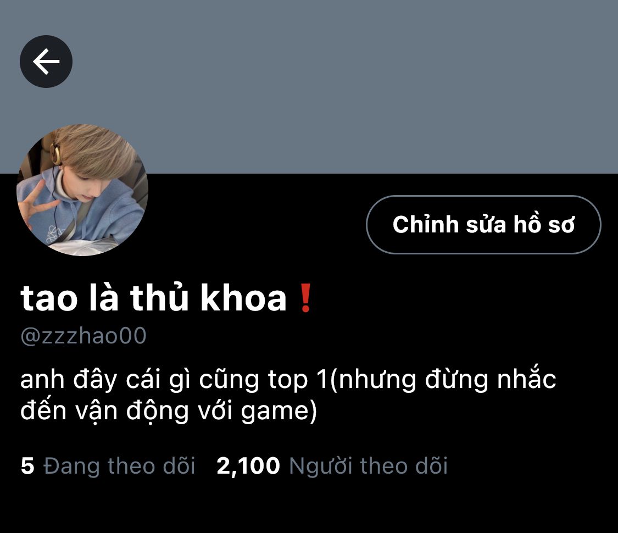Open the profile avatar photo
The height and width of the screenshot is (533, 618).
click(x=82, y=190)
